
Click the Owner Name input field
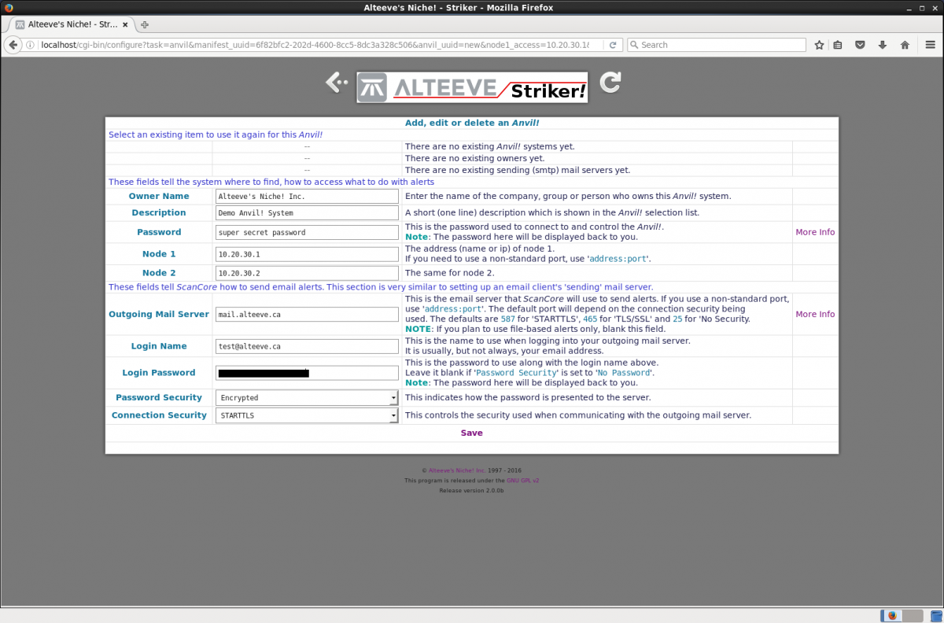click(x=307, y=196)
